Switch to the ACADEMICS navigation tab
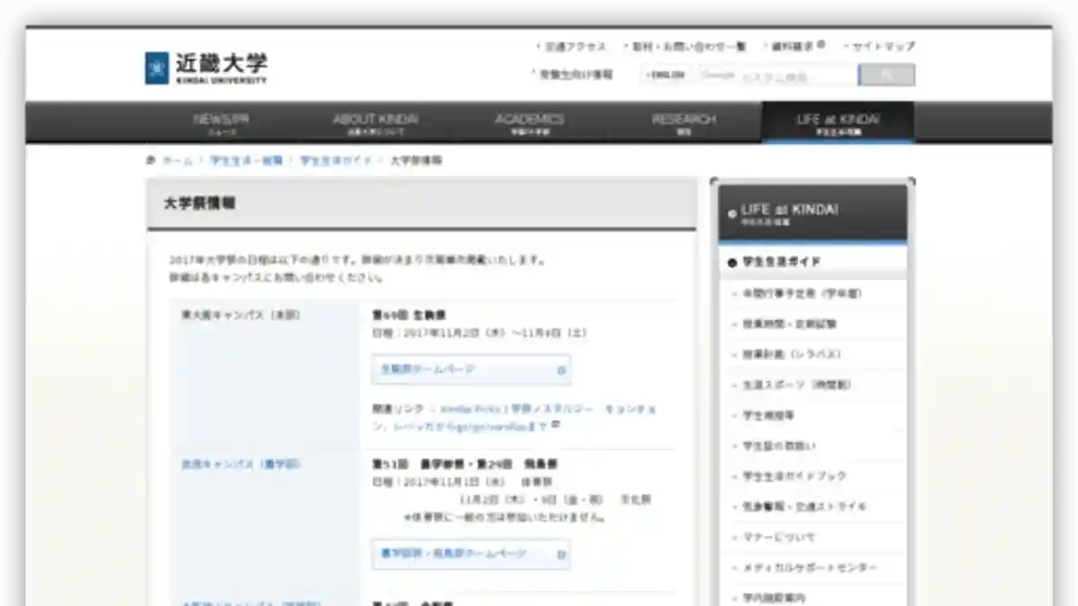The height and width of the screenshot is (606, 1078). coord(529,123)
